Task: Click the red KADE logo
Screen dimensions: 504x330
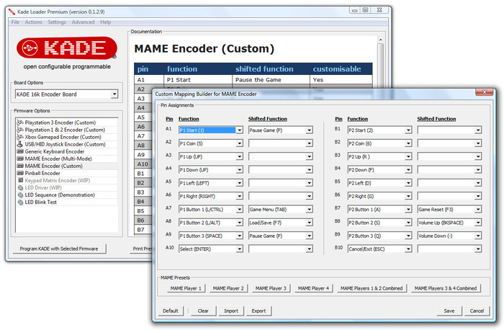Action: [x=67, y=48]
